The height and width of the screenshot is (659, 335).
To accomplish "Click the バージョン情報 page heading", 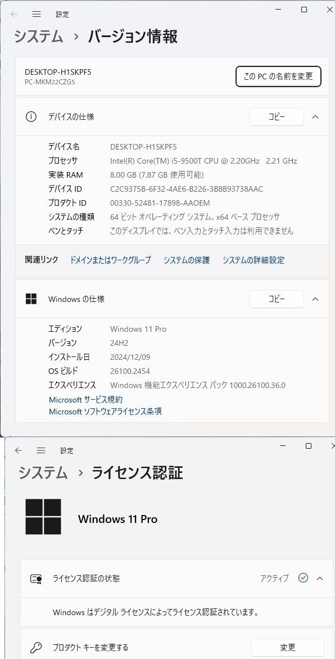I will pyautogui.click(x=133, y=37).
